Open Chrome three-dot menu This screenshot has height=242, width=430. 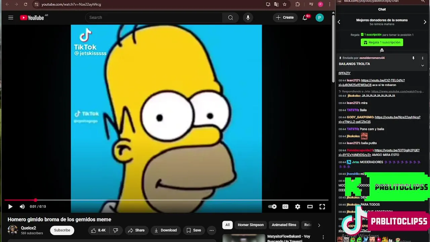pos(330,4)
